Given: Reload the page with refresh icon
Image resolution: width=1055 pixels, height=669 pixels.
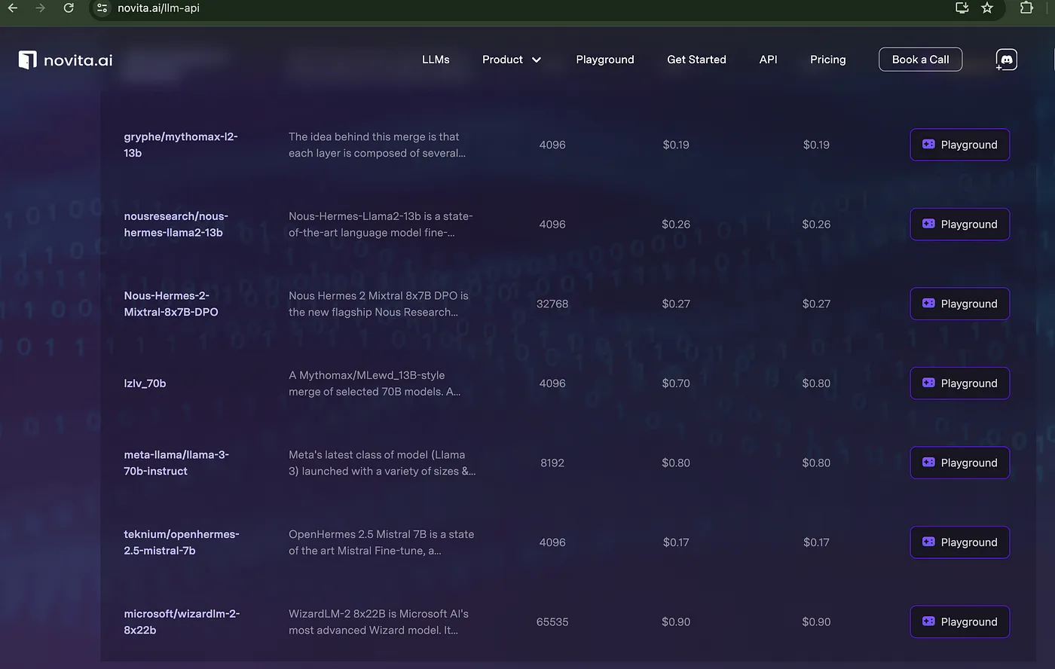Looking at the screenshot, I should point(69,8).
